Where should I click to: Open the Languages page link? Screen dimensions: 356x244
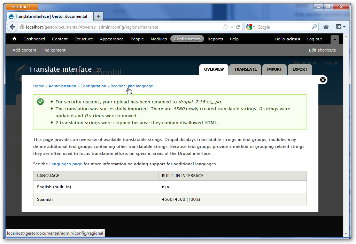[x=65, y=164]
